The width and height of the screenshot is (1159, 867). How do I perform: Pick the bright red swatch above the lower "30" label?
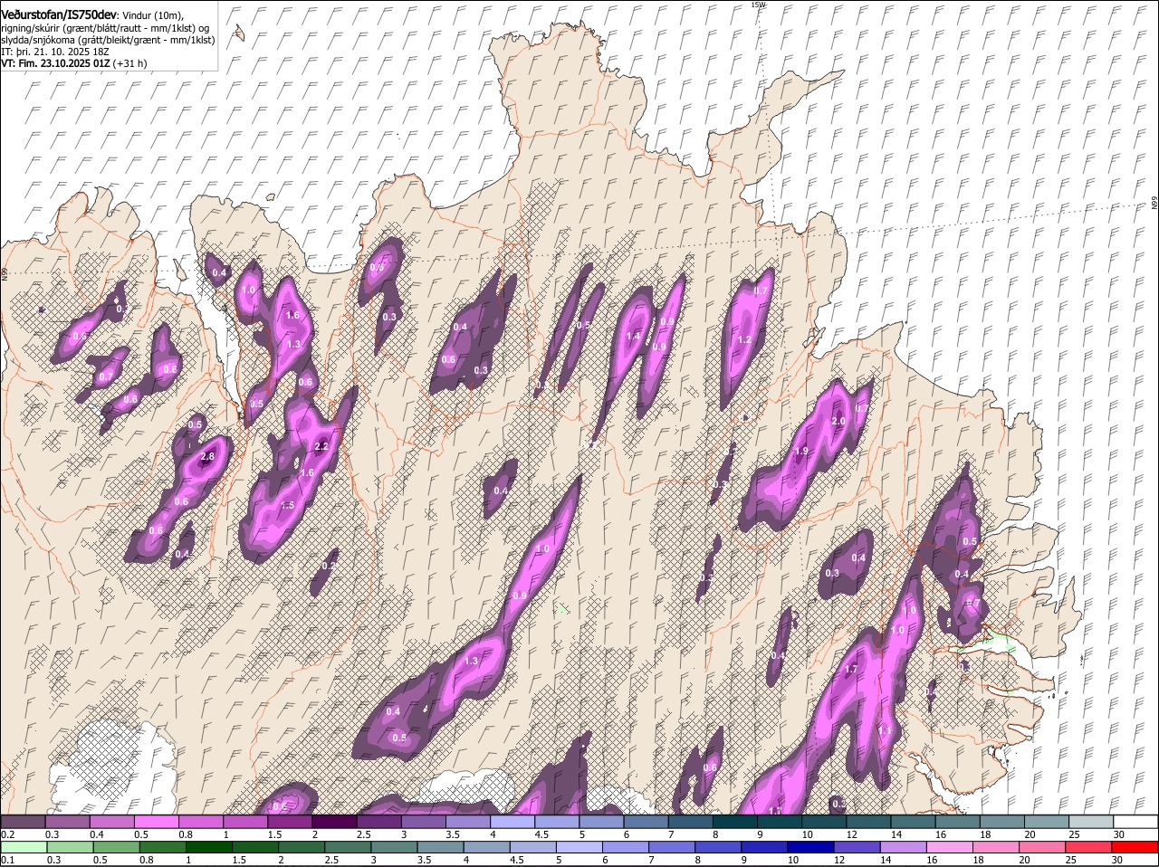click(1136, 847)
